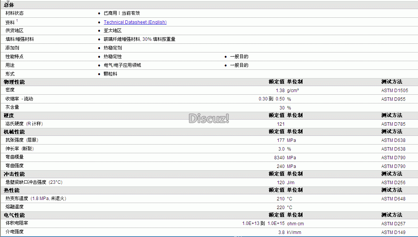Click 一般目的 in the 用途 row

click(x=239, y=65)
